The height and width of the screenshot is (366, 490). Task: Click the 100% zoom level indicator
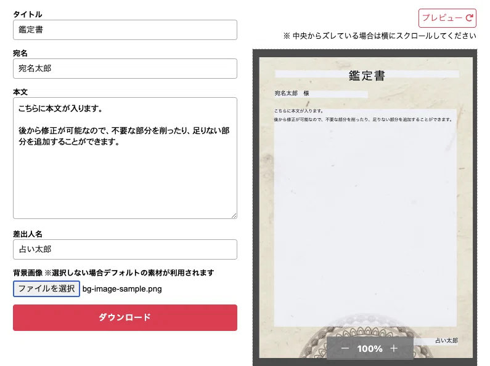coord(370,349)
